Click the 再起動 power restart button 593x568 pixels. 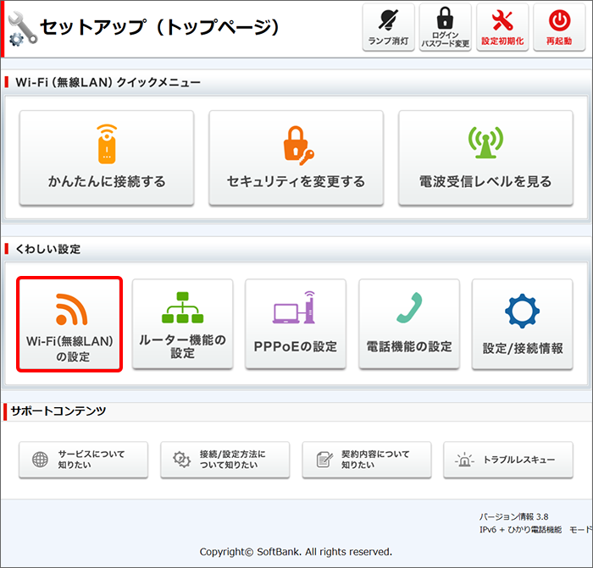pyautogui.click(x=559, y=27)
